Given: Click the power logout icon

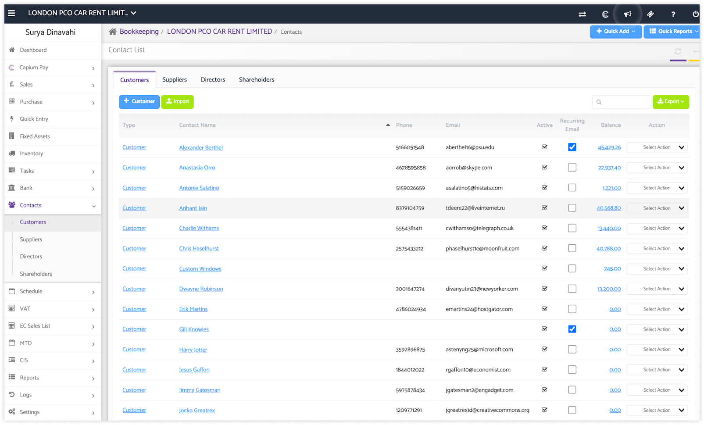Looking at the screenshot, I should tap(696, 14).
